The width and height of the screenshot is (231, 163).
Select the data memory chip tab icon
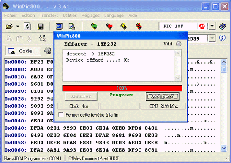pyautogui.click(x=48, y=51)
